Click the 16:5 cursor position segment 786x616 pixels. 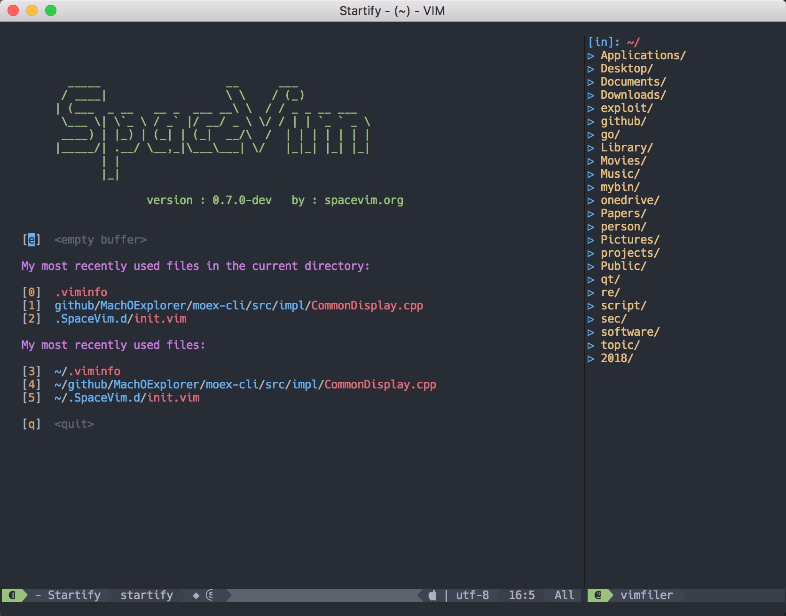click(x=522, y=595)
